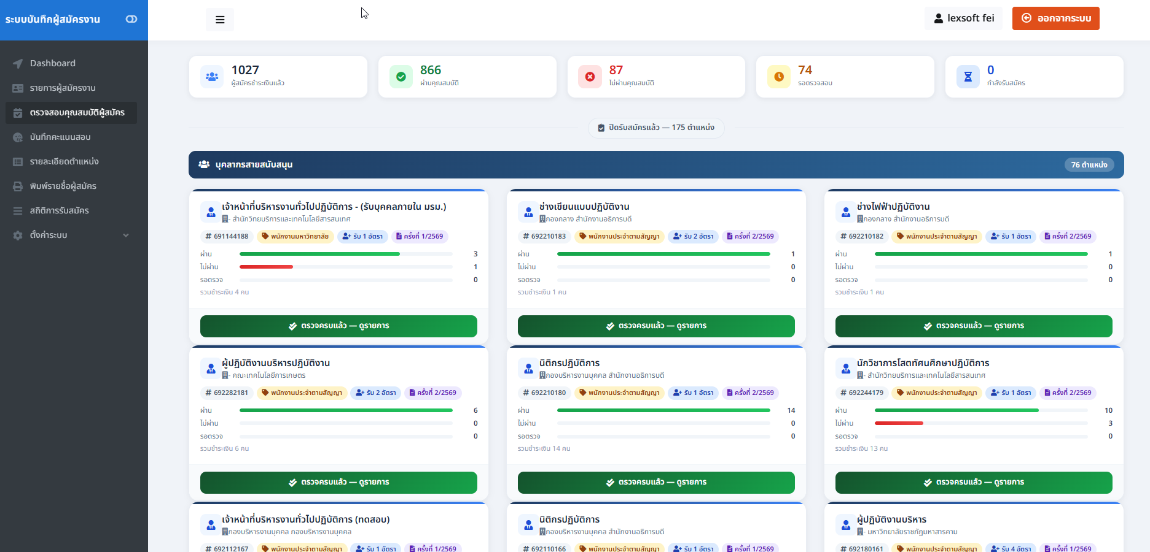Click the person icon on the ช่างเขียนแบบปฏิบัติงาน card
The height and width of the screenshot is (552, 1150).
528,212
